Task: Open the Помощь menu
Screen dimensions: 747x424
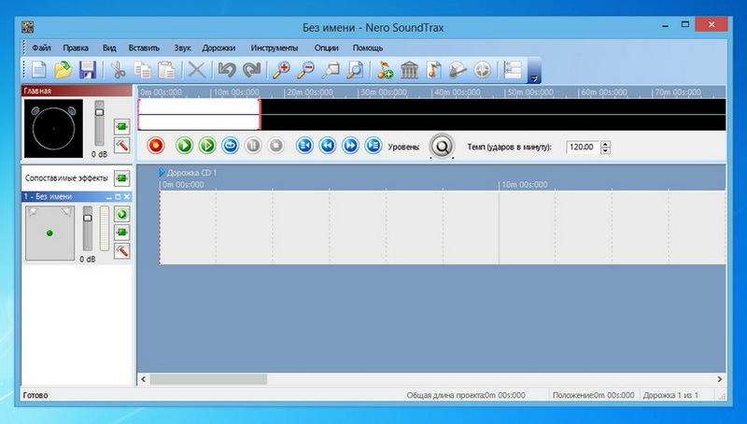Action: point(368,48)
